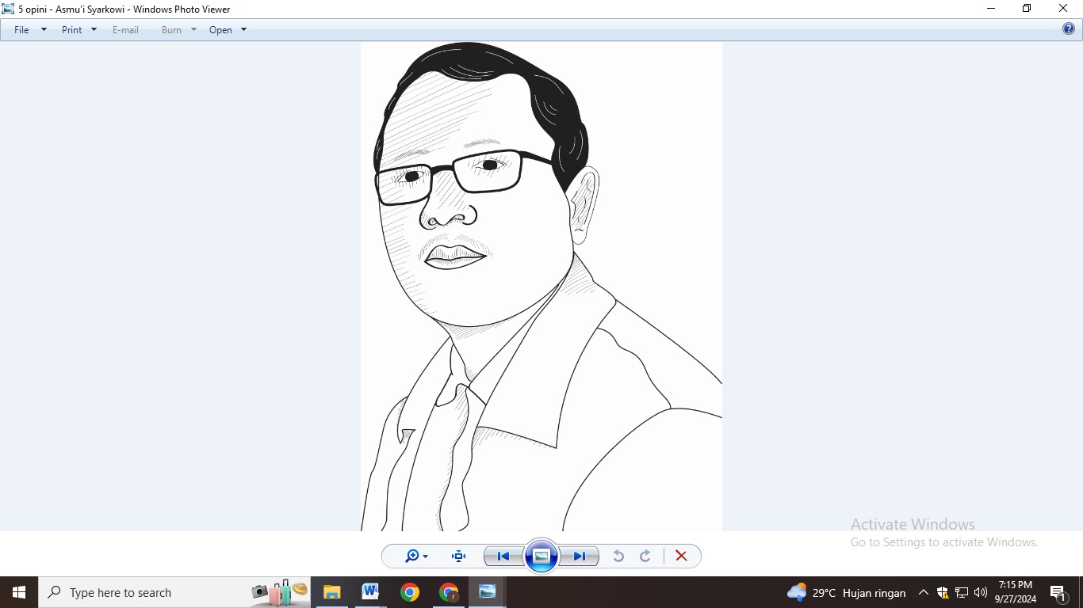Delete the photo with red X
The width and height of the screenshot is (1083, 608).
click(x=681, y=557)
